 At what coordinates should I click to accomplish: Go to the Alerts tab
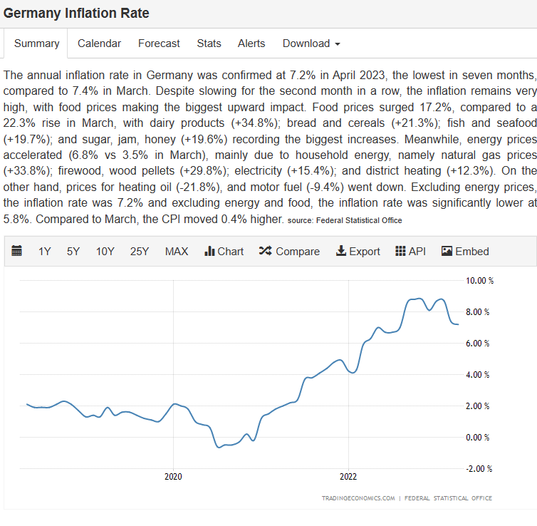pyautogui.click(x=251, y=43)
